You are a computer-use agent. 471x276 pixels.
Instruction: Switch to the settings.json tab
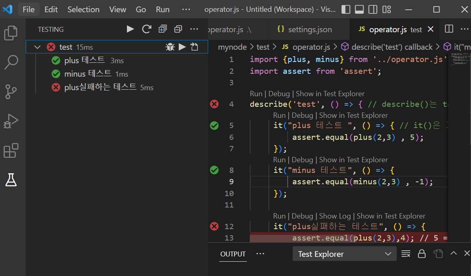[x=309, y=29]
